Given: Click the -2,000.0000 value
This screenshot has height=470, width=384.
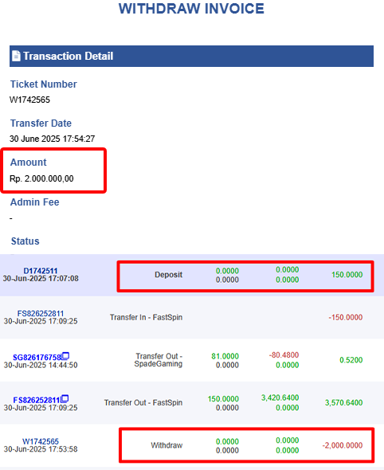Looking at the screenshot, I should [x=343, y=445].
